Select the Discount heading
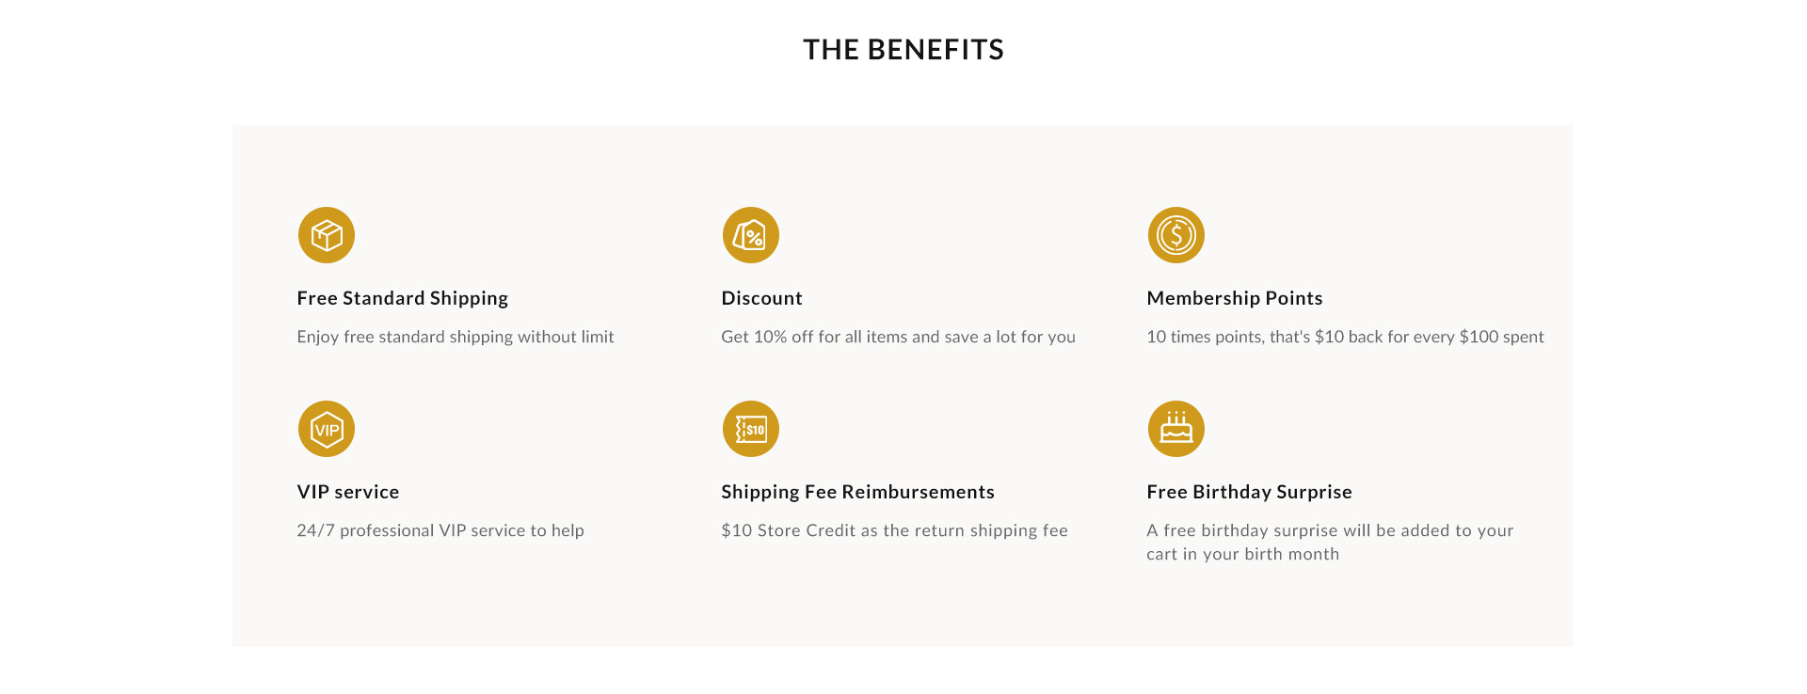 click(x=762, y=298)
